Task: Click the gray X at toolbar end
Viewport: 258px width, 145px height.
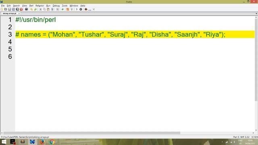Action: (94, 9)
